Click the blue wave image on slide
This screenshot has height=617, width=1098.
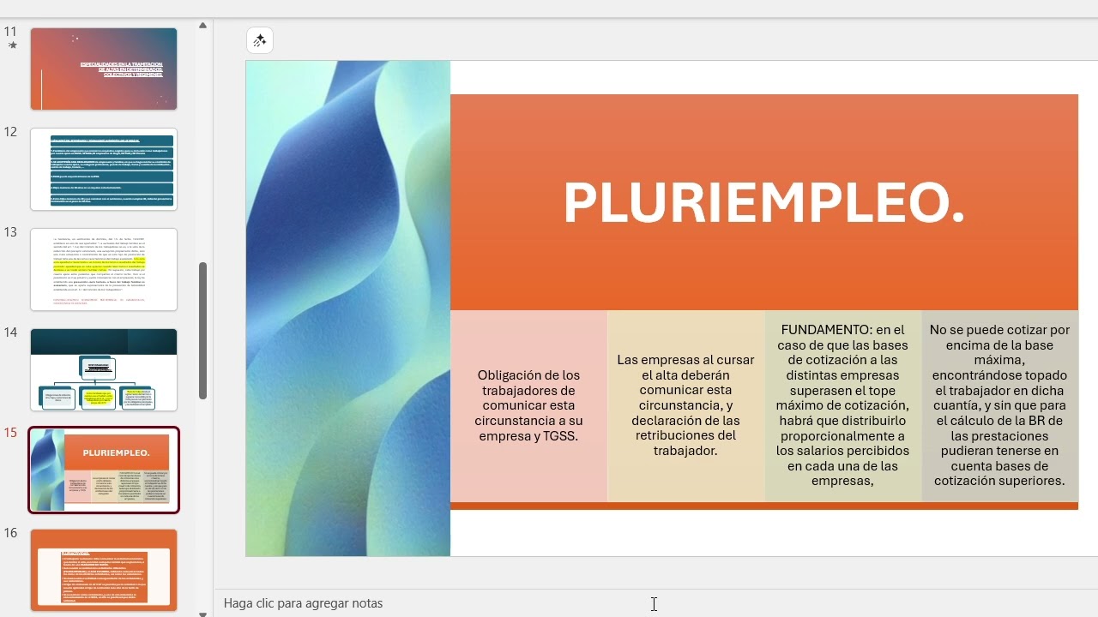pyautogui.click(x=348, y=308)
